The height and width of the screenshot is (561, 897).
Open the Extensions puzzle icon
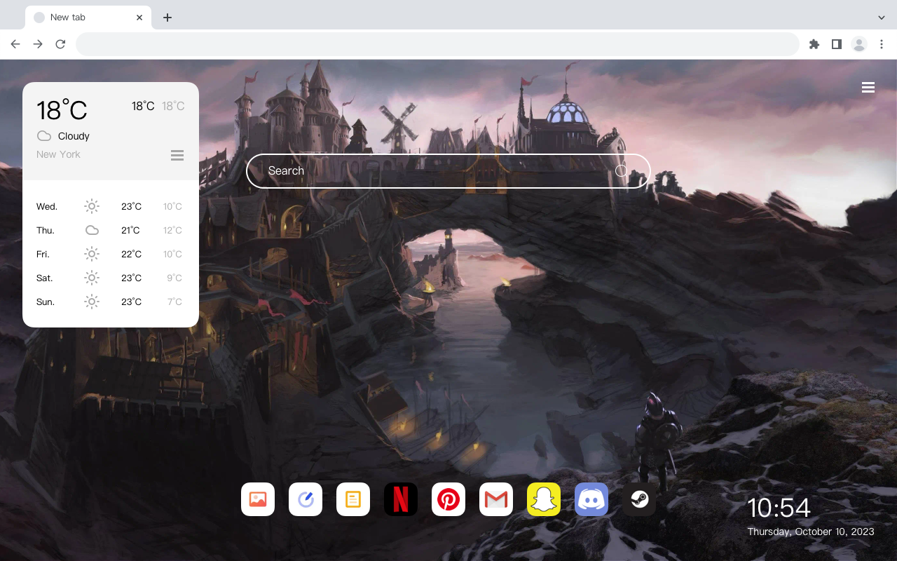tap(814, 44)
